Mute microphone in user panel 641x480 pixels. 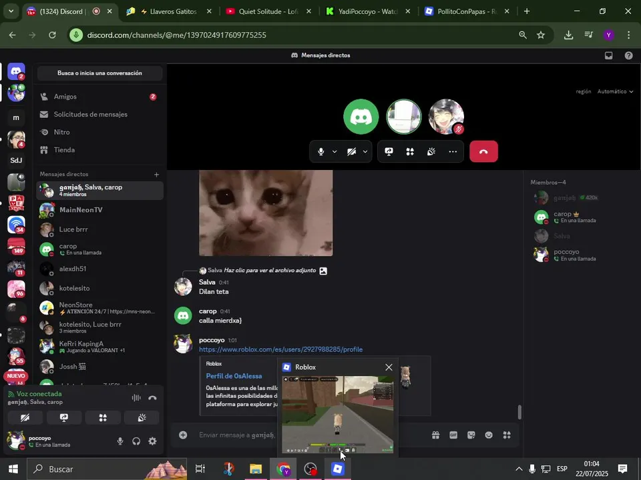pos(120,441)
